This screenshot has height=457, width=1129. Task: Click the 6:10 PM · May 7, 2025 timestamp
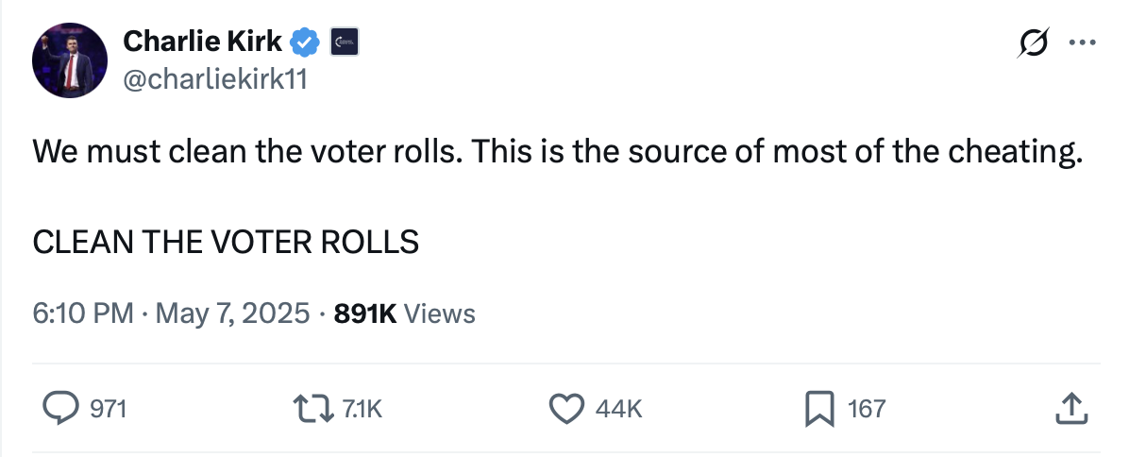coord(171,313)
